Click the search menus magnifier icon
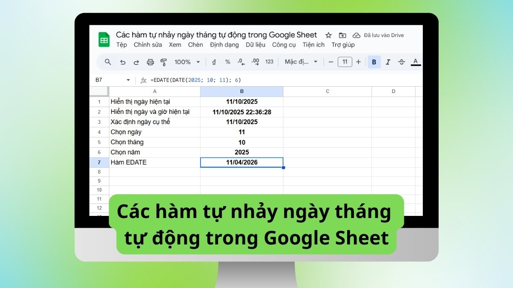This screenshot has height=288, width=513. point(108,62)
